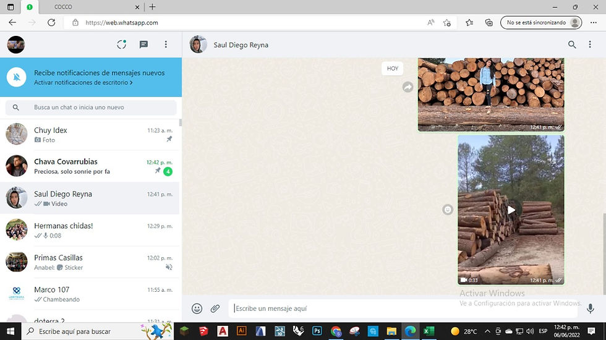The width and height of the screenshot is (606, 340).
Task: Open Edge settings and more menu
Action: tap(594, 22)
